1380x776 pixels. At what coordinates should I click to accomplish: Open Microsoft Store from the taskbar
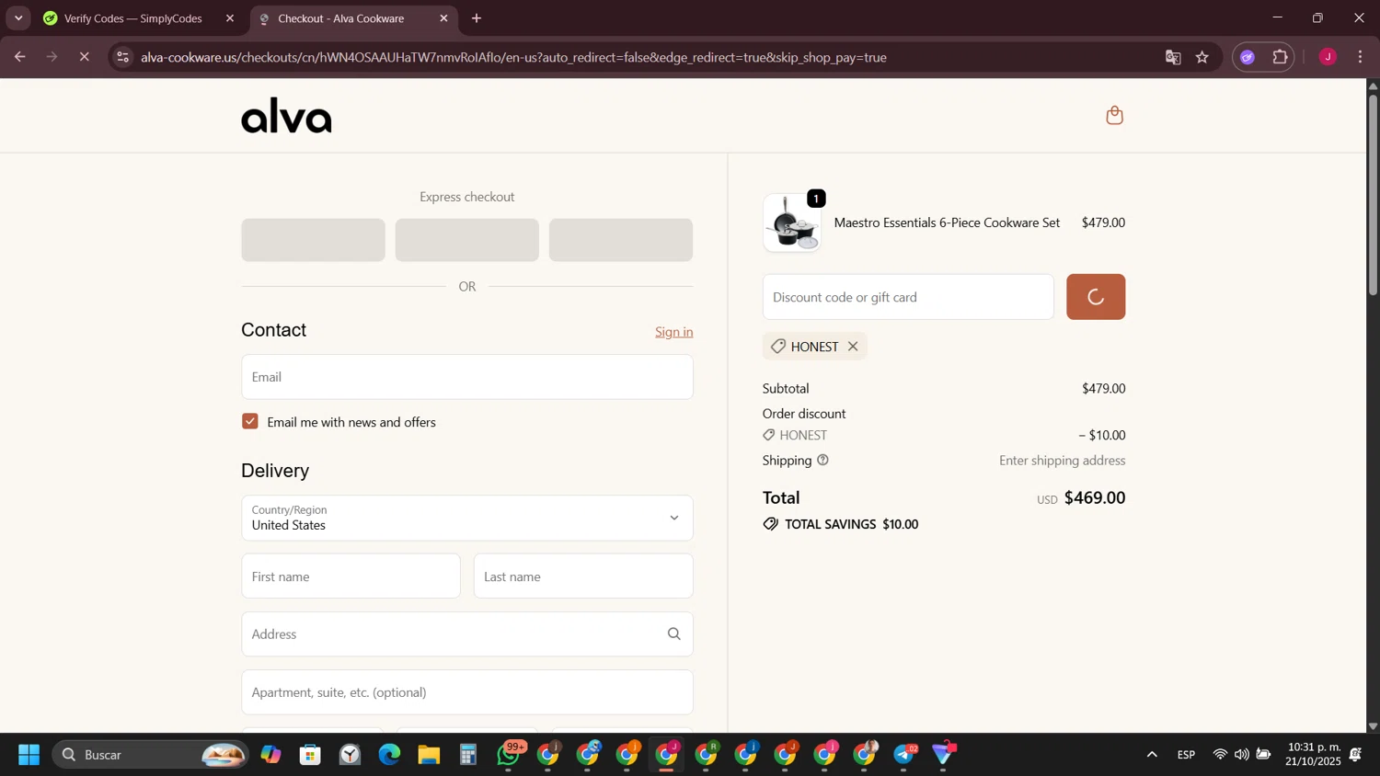point(310,755)
